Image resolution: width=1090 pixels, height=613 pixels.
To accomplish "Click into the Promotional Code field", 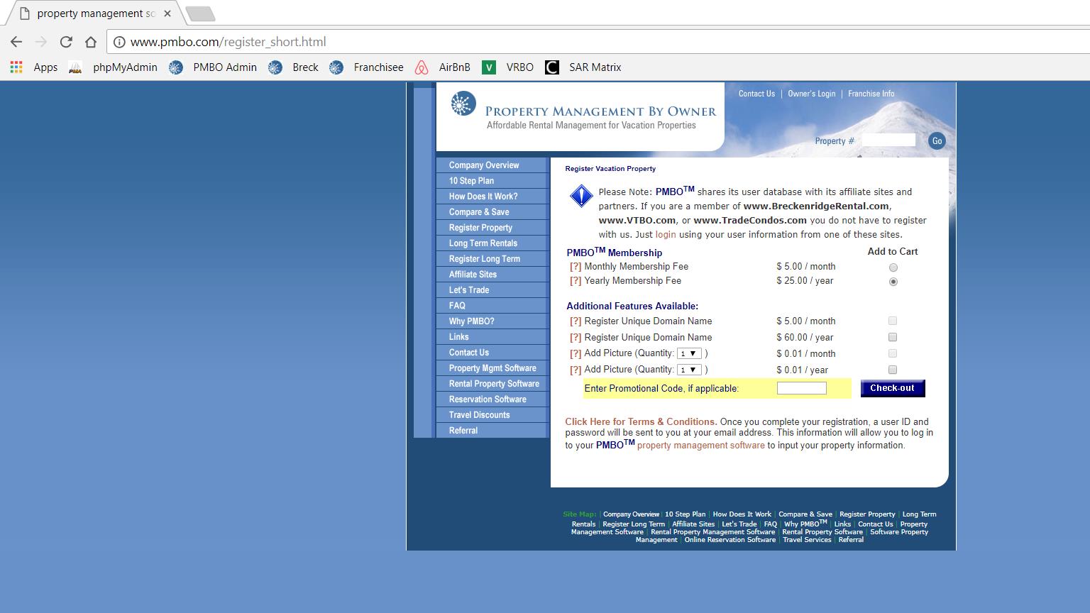I will 802,388.
